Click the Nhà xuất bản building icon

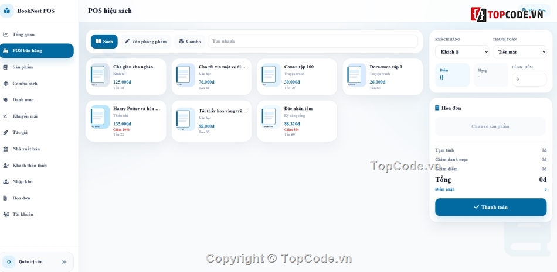[x=6, y=149]
